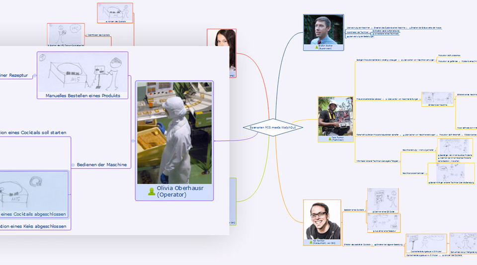This screenshot has height=265, width=477.
Task: Select 'Einsehen der Statuswerte der Module' topic
Action: [x=426, y=28]
